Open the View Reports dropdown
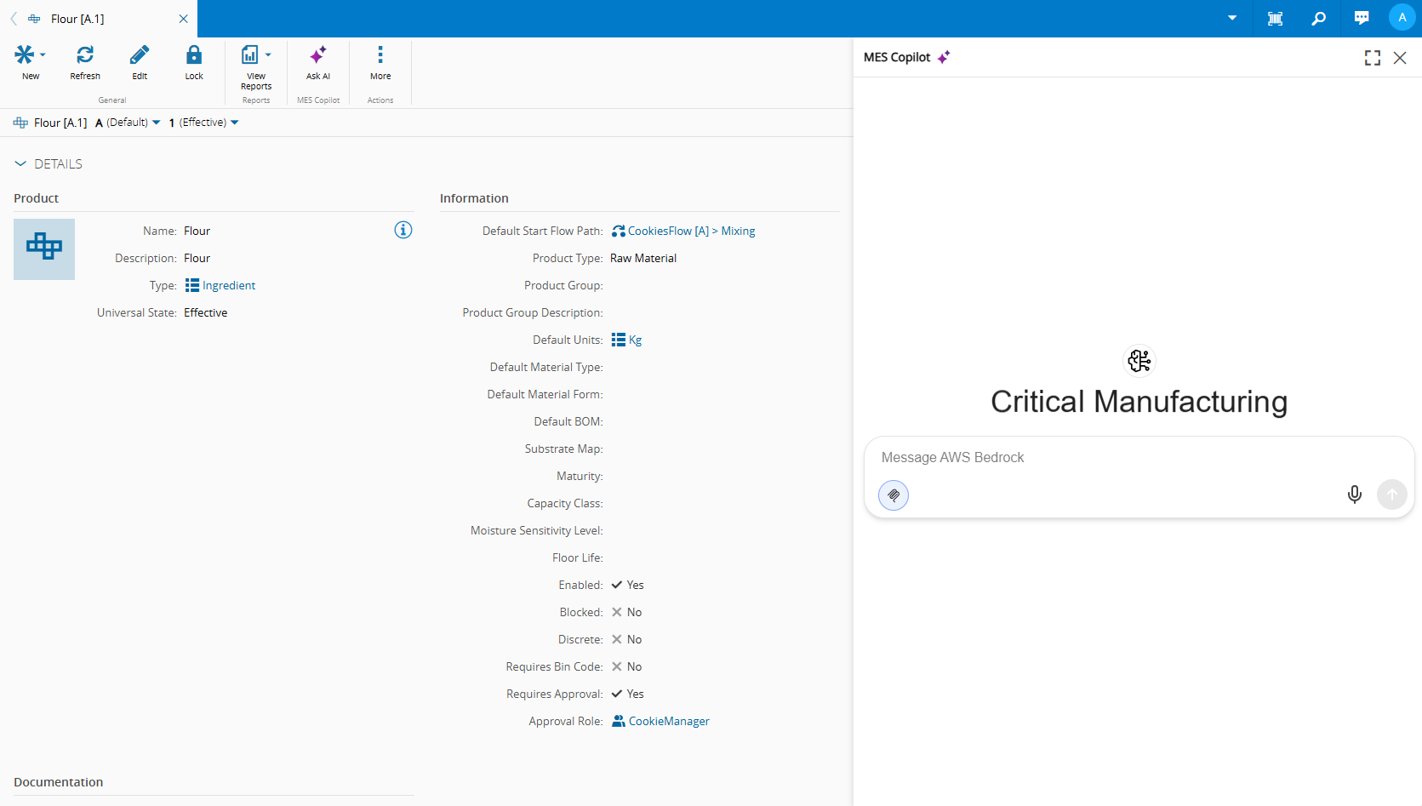 click(x=268, y=55)
